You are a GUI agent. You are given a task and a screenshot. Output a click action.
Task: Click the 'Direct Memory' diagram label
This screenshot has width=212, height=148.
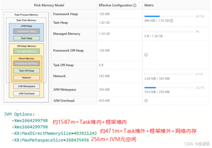click(27, 59)
